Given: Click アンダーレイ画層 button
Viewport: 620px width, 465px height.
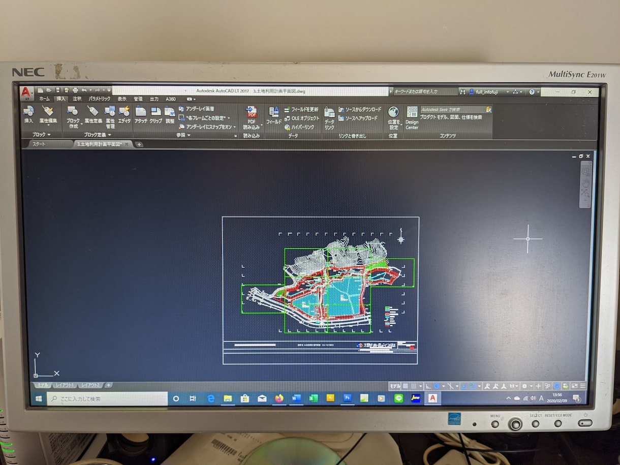Looking at the screenshot, I should point(197,109).
